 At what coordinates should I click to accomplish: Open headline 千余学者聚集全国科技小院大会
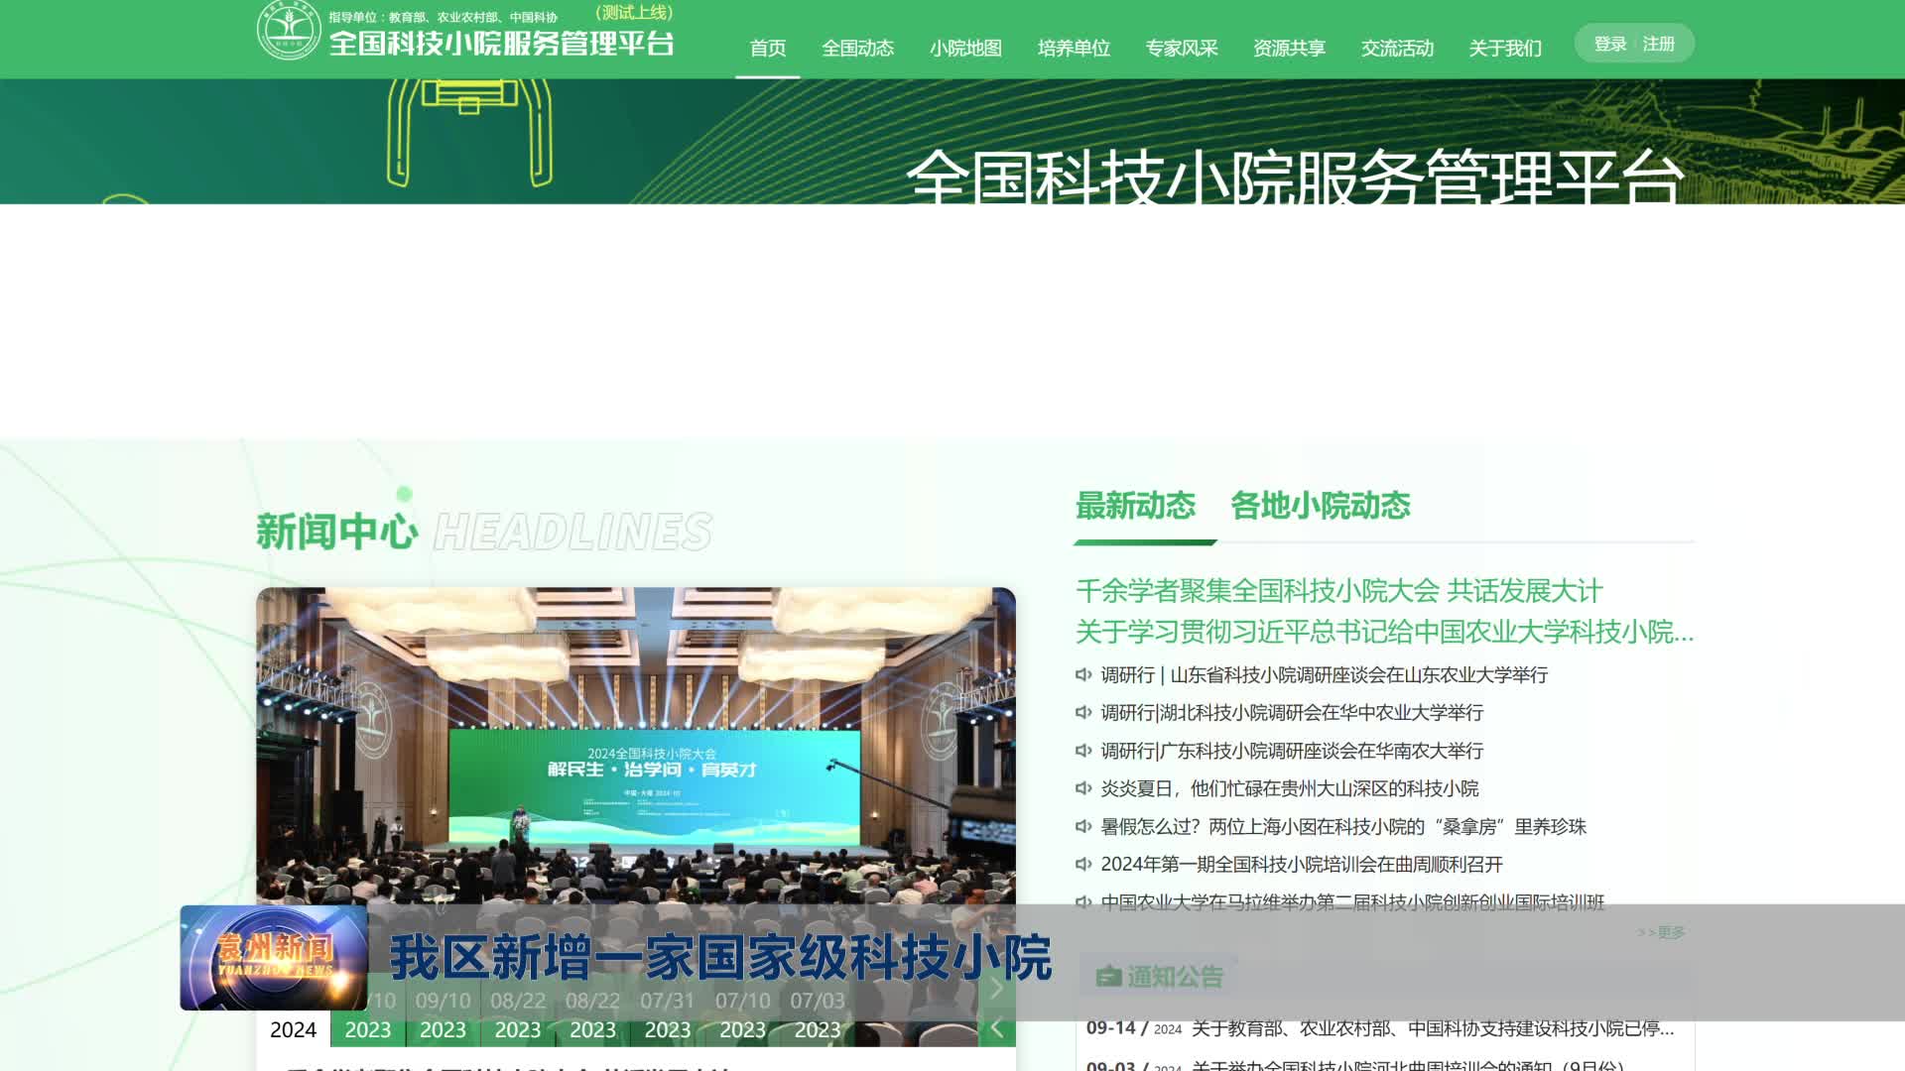[1339, 591]
